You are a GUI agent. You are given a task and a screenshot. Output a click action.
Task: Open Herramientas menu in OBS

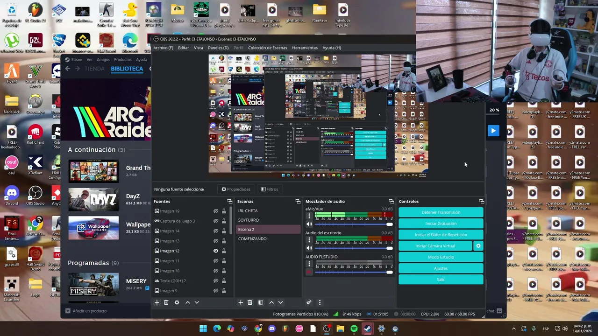(305, 48)
